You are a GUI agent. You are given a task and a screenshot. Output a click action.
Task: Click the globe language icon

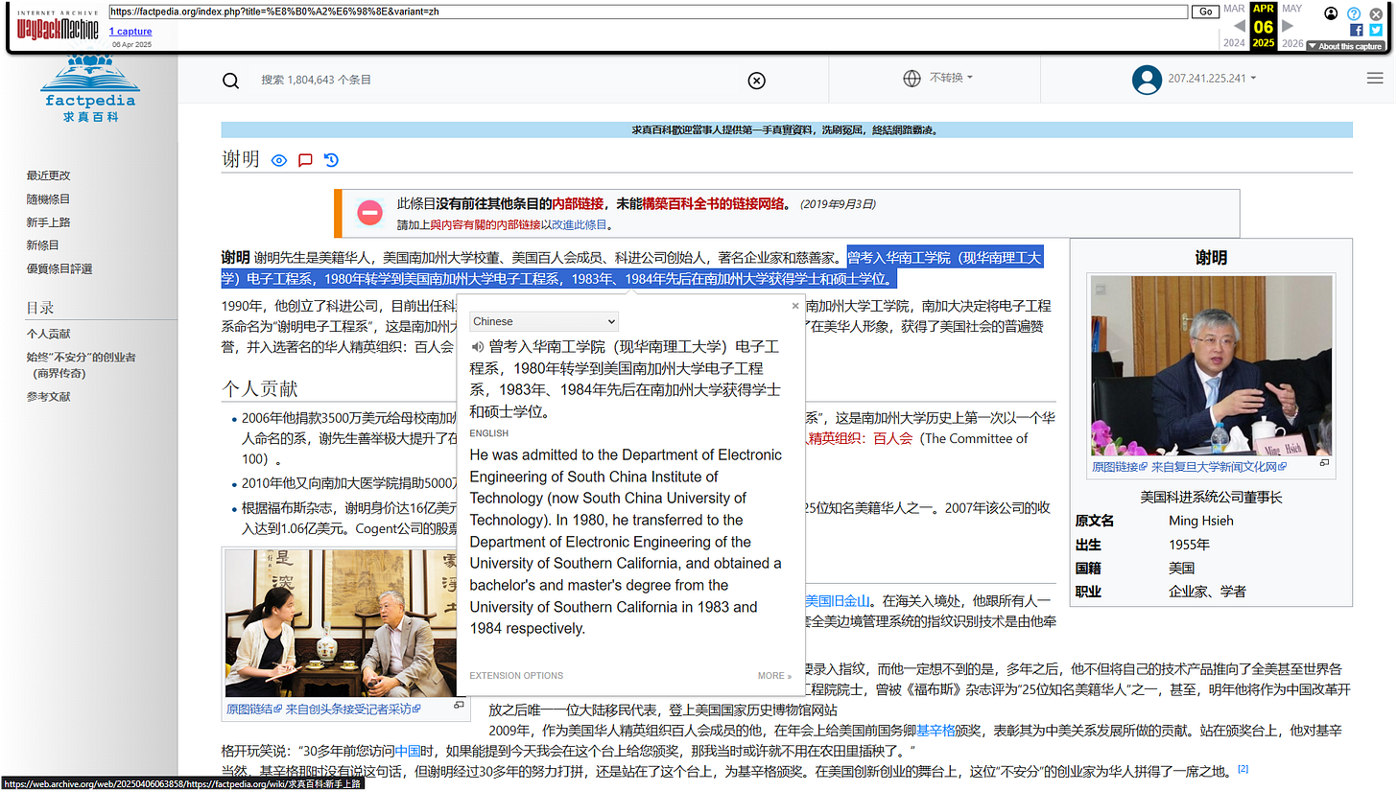pyautogui.click(x=912, y=79)
